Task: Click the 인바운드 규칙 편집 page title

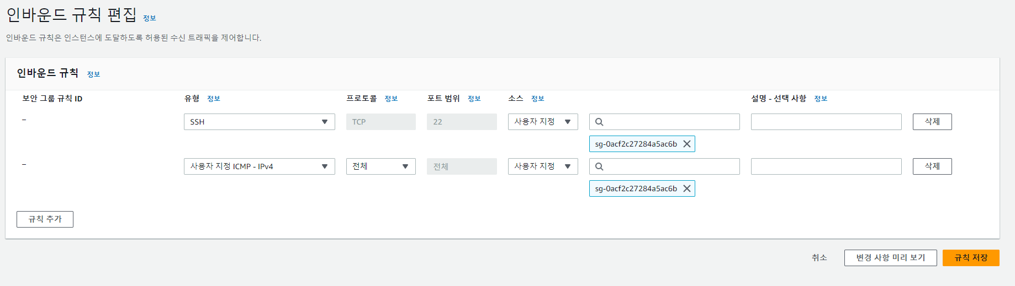Action: [x=71, y=14]
